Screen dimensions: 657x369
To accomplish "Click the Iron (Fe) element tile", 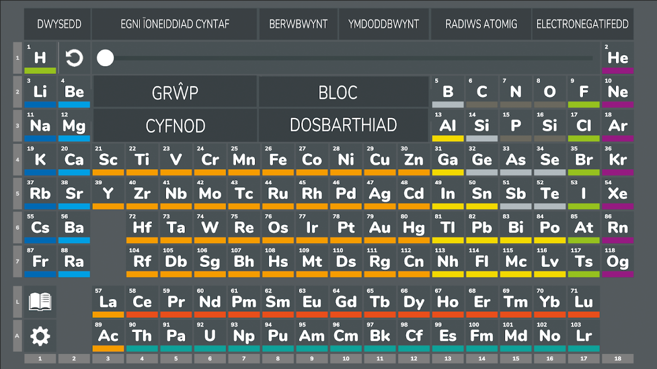I will click(x=278, y=160).
